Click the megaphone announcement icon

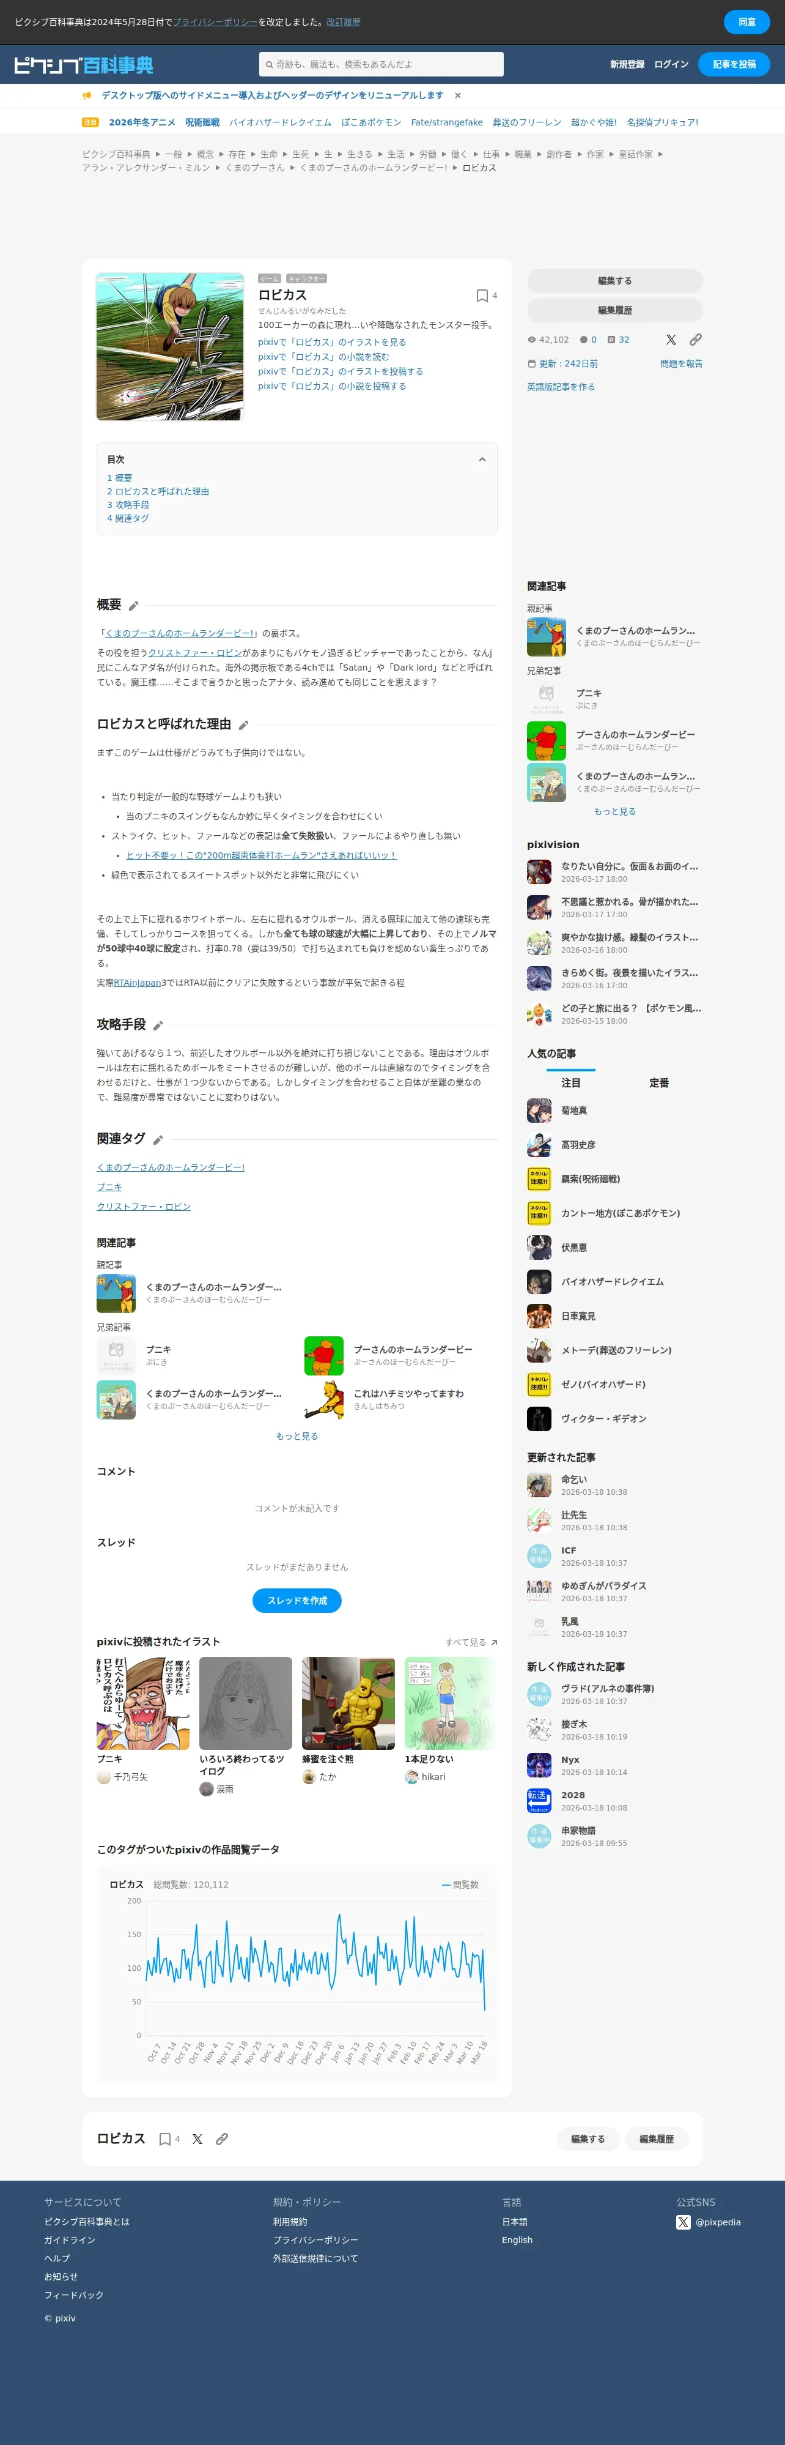(87, 96)
